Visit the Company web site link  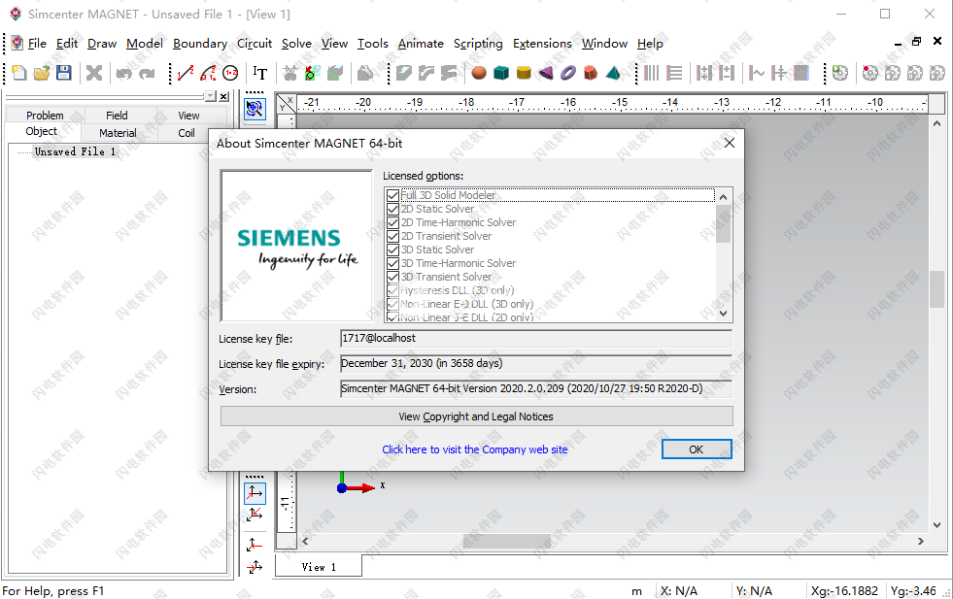click(x=475, y=449)
